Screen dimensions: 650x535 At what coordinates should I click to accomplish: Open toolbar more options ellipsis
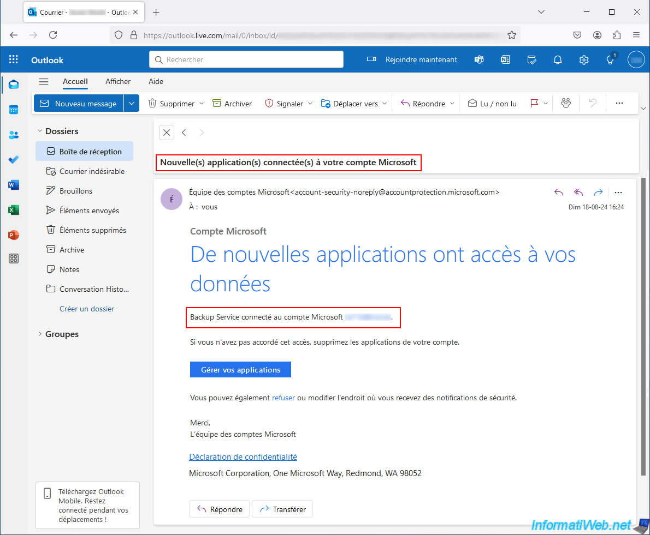click(619, 103)
